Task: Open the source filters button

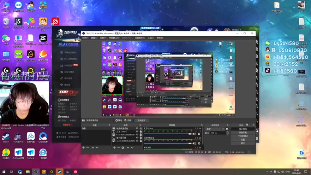Action: [x=128, y=121]
